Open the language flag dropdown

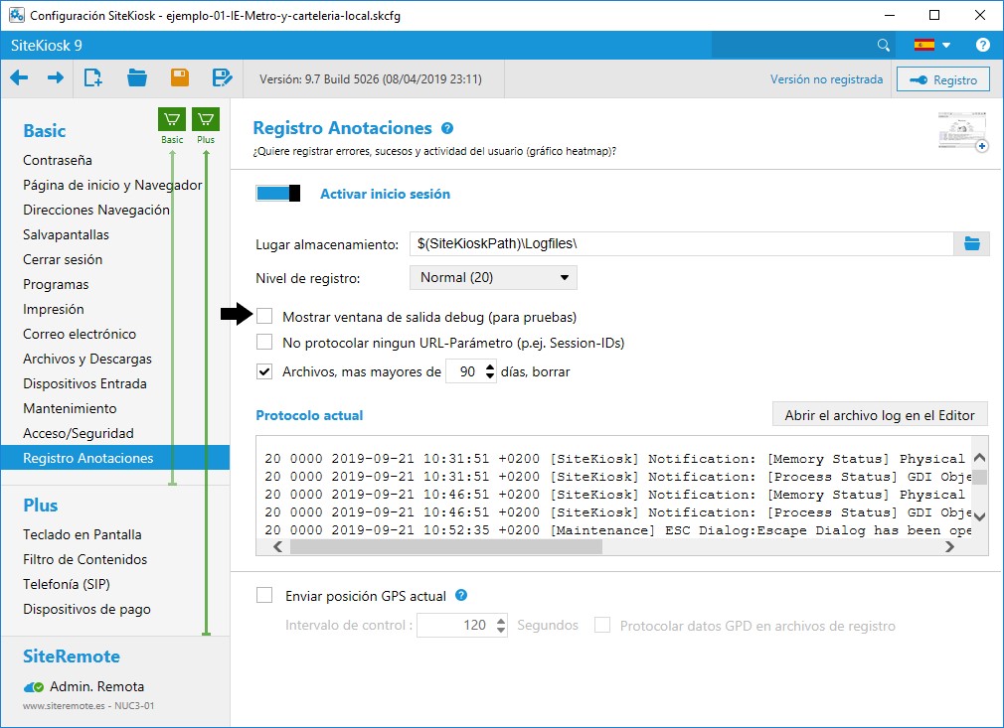932,45
